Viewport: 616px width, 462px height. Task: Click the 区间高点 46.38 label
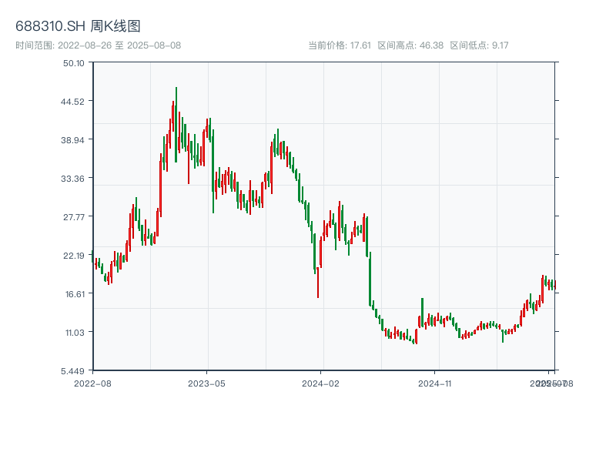[x=410, y=45]
